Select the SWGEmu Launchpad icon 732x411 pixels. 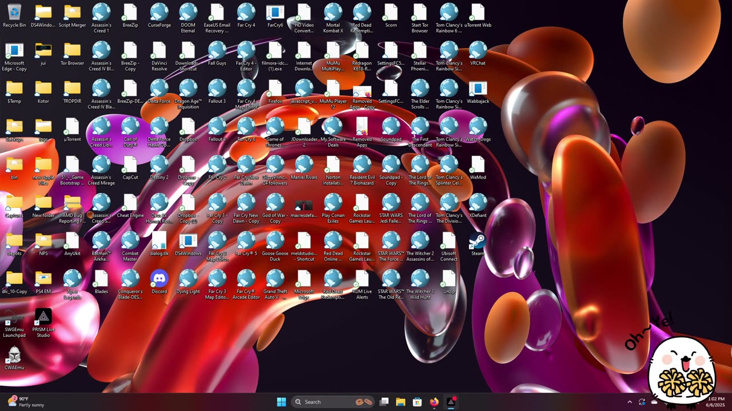pos(14,324)
